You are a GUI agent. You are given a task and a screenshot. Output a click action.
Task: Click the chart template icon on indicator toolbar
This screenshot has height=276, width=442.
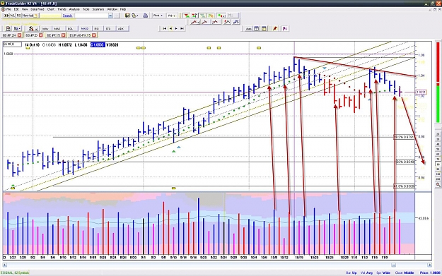(x=8, y=28)
